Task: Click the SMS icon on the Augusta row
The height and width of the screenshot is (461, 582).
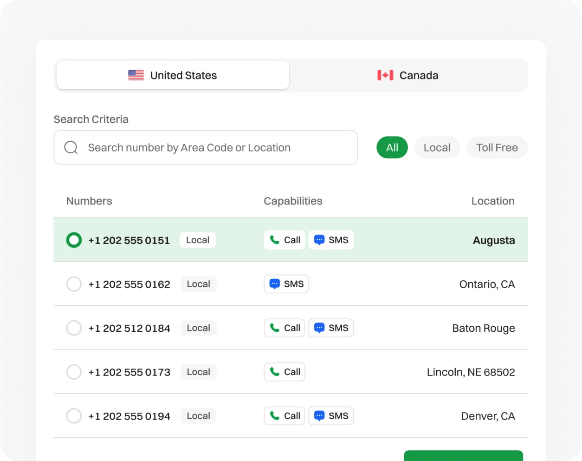Action: [318, 240]
